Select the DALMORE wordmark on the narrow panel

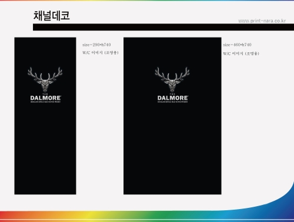(46, 98)
